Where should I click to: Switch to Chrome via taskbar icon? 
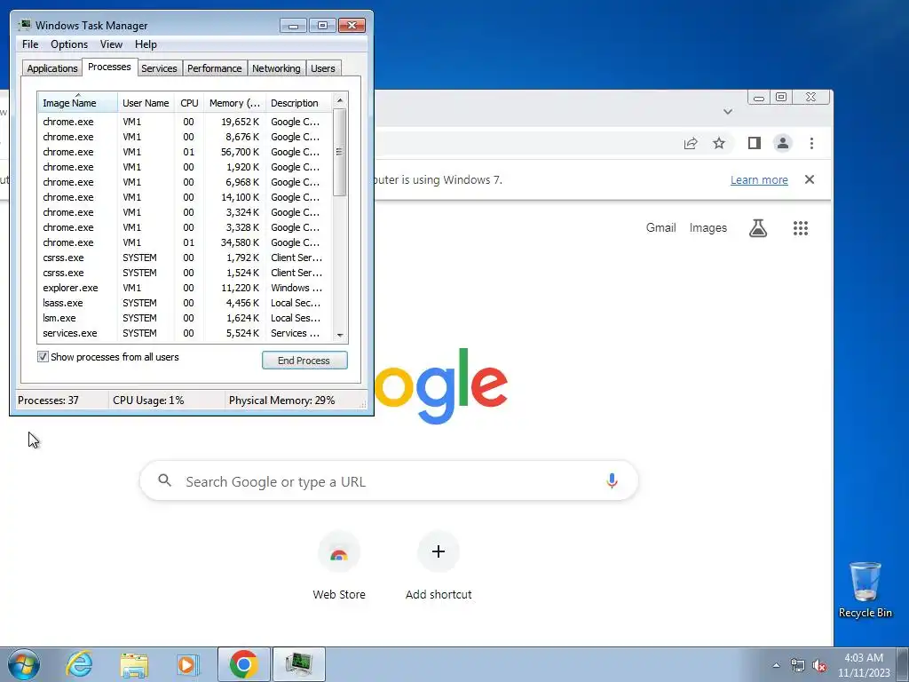pos(243,664)
